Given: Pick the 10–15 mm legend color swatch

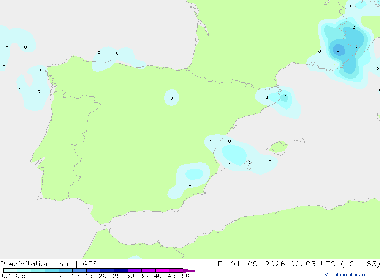Looking at the screenshot, I should [x=79, y=270].
